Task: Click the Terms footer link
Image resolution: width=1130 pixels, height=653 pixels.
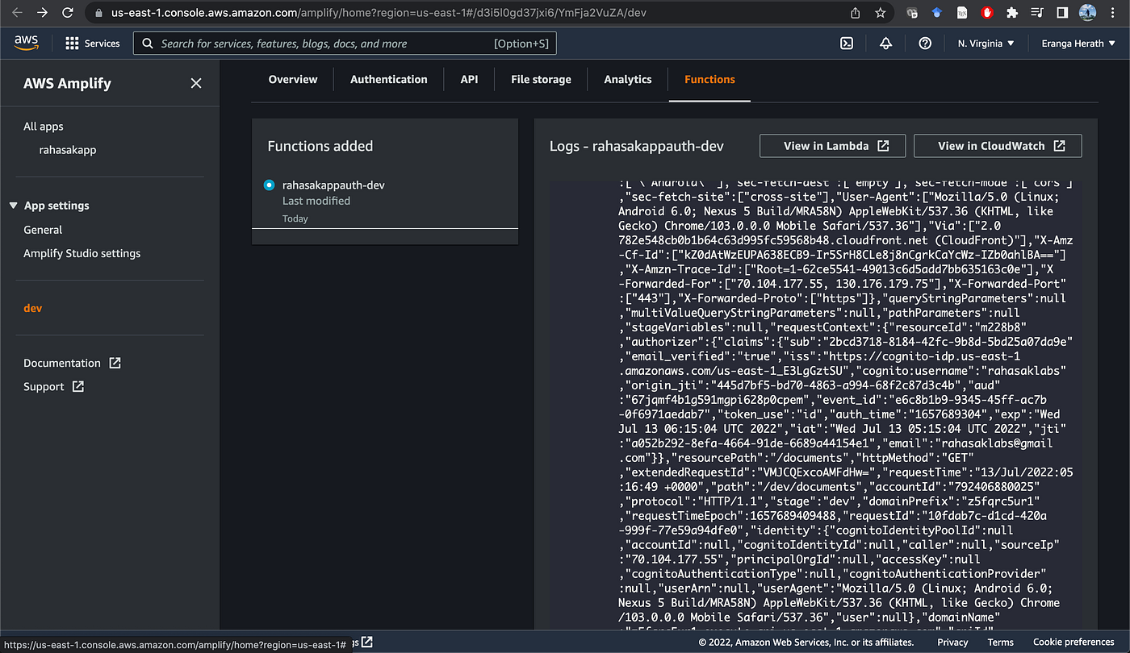Action: pyautogui.click(x=1000, y=643)
